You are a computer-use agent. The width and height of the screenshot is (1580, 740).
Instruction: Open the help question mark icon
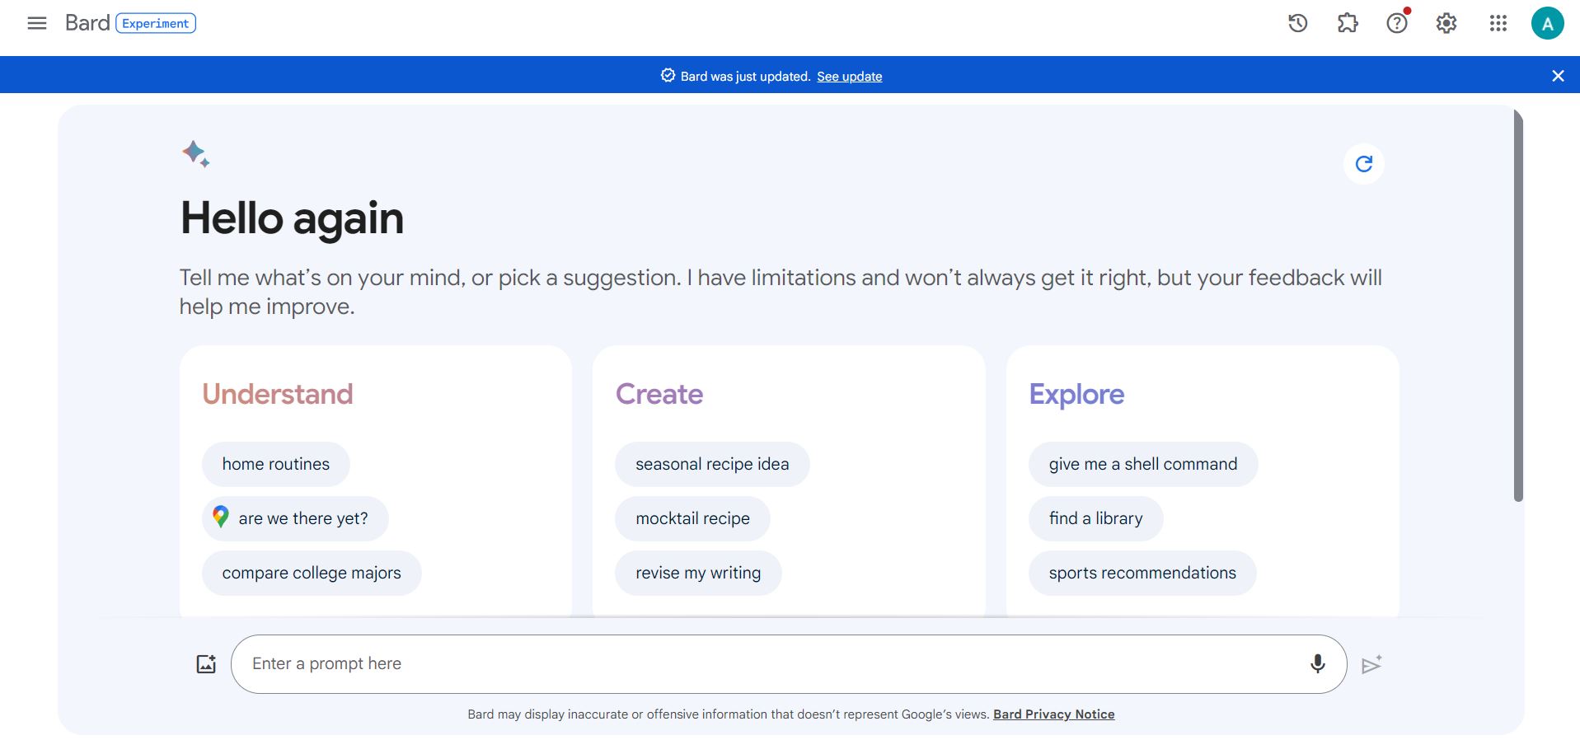coord(1397,23)
